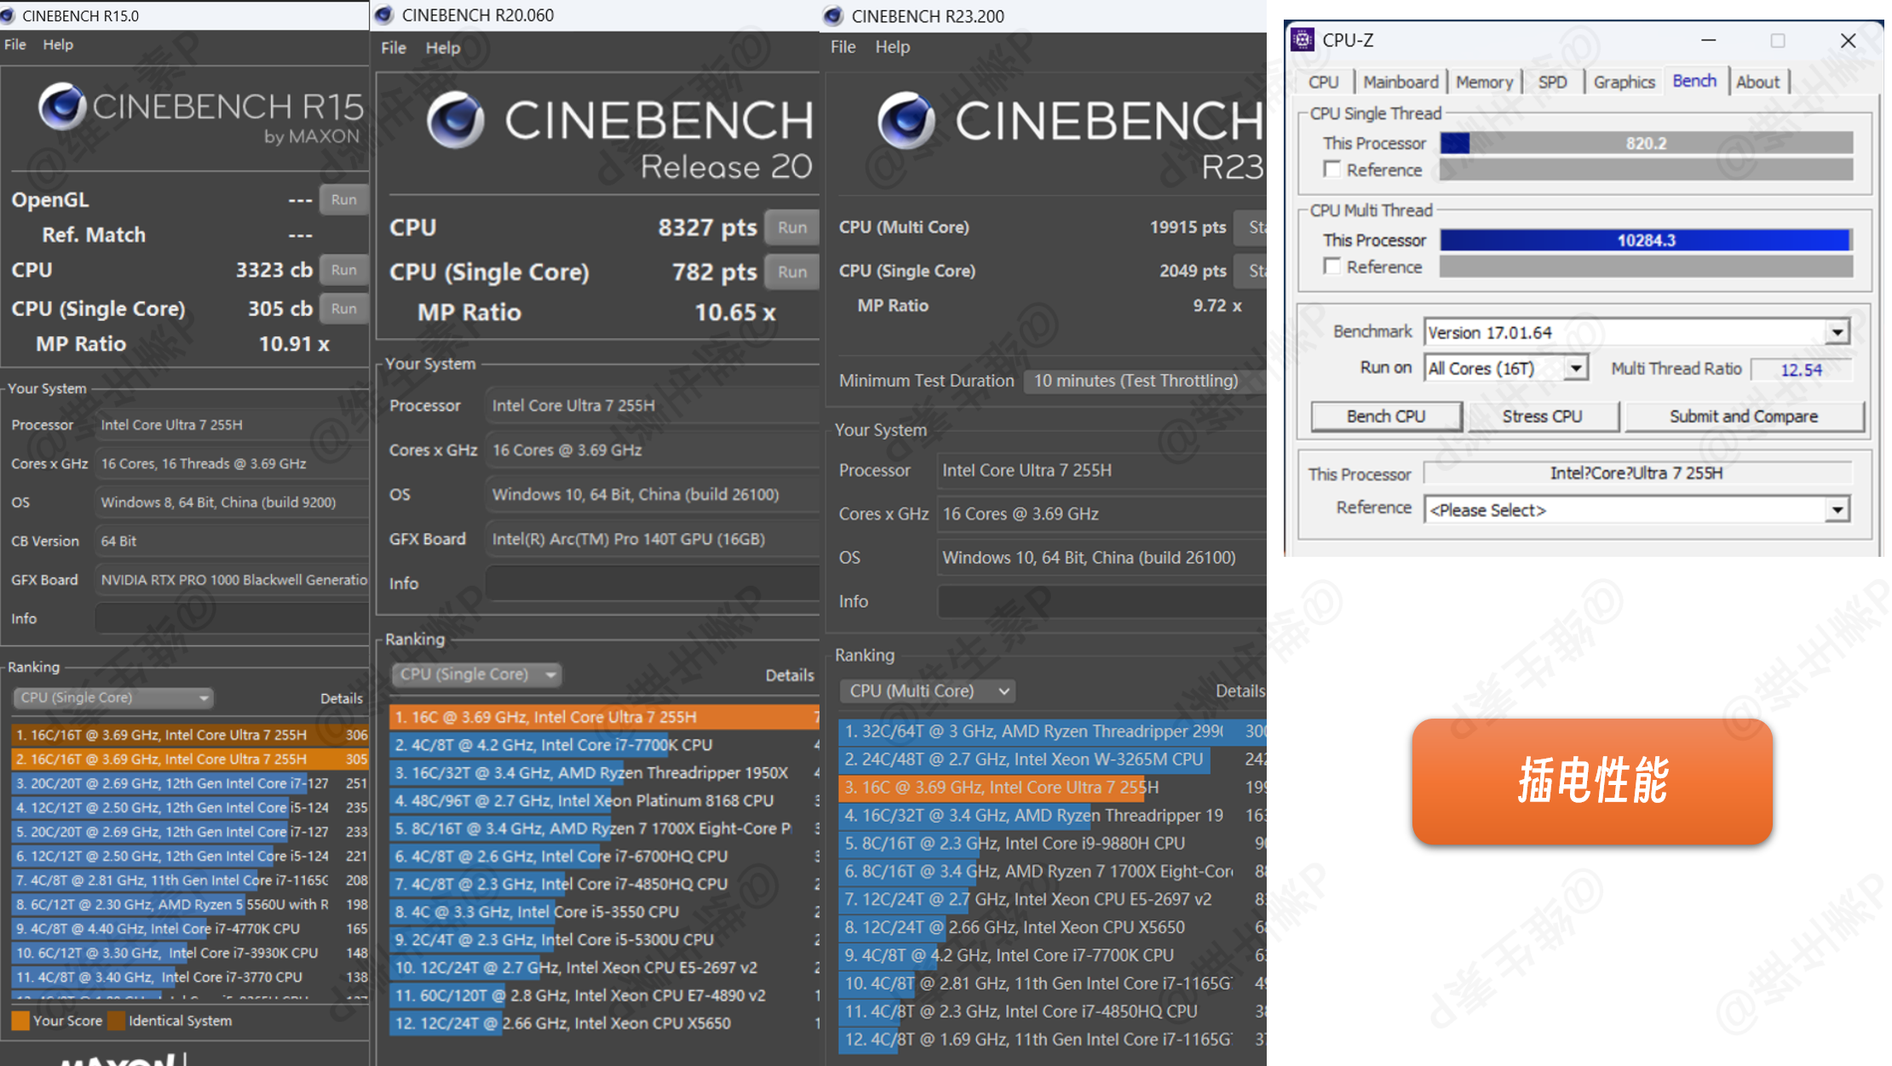Expand the Reference Please Select dropdown
The image size is (1892, 1066).
(1837, 510)
